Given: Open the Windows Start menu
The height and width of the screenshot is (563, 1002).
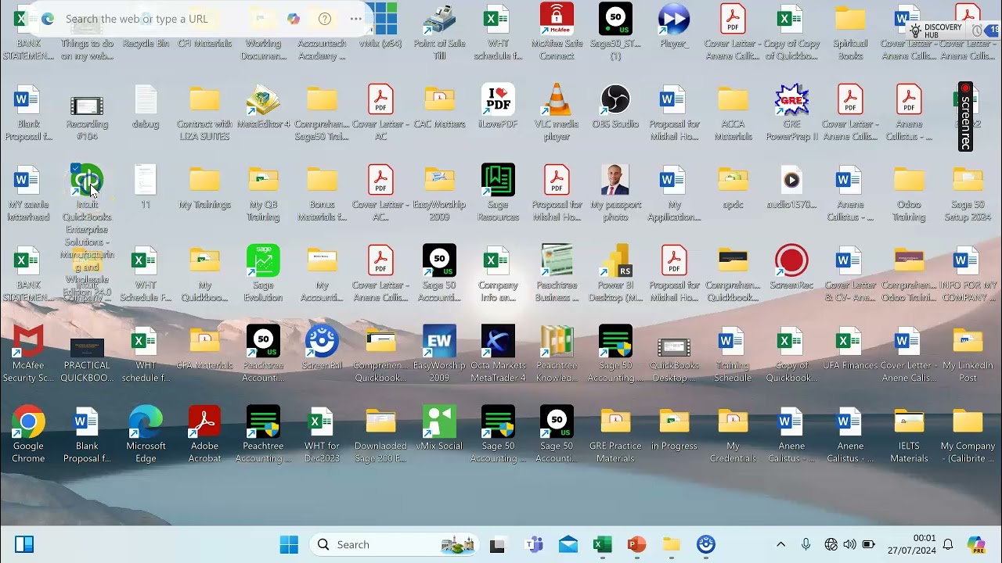Looking at the screenshot, I should [289, 544].
